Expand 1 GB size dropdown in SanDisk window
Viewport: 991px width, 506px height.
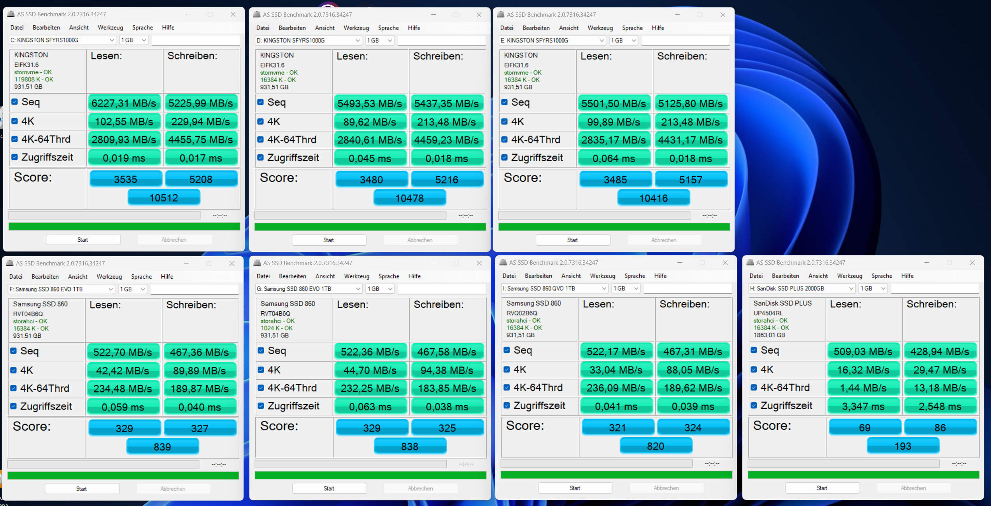pos(873,288)
